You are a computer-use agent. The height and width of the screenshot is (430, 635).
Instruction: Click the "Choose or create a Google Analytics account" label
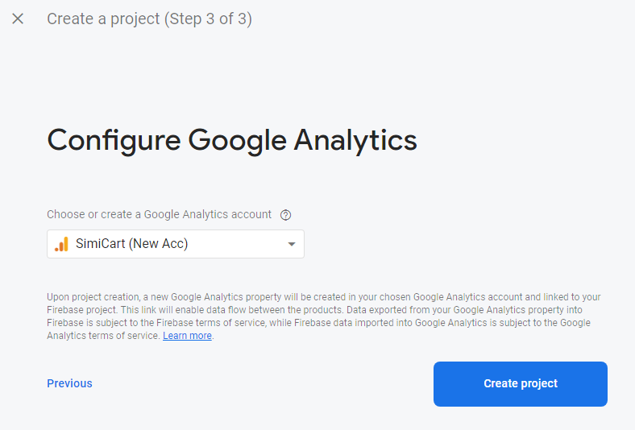(x=159, y=214)
